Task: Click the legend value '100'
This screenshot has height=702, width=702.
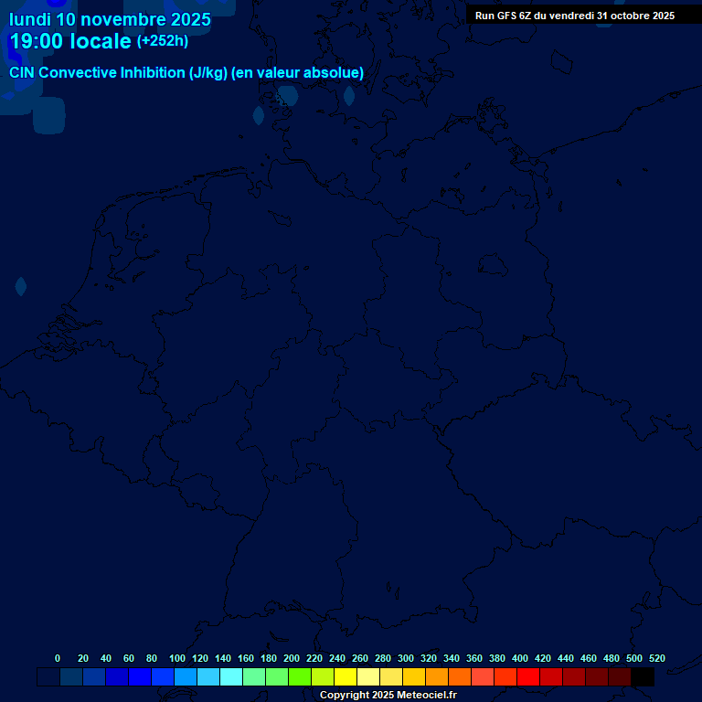Action: [177, 658]
